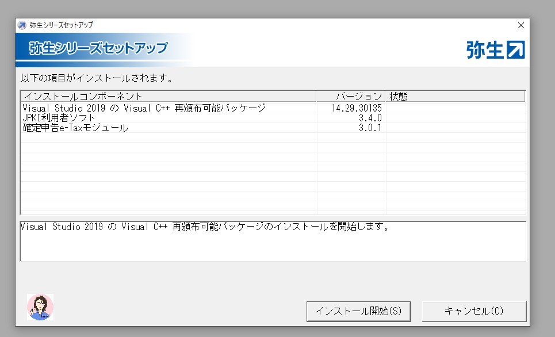Click version value 3.0.1
The width and height of the screenshot is (555, 337).
click(x=370, y=128)
